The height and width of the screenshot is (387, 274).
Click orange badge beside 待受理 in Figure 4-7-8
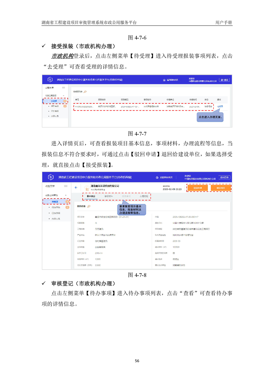(67, 202)
